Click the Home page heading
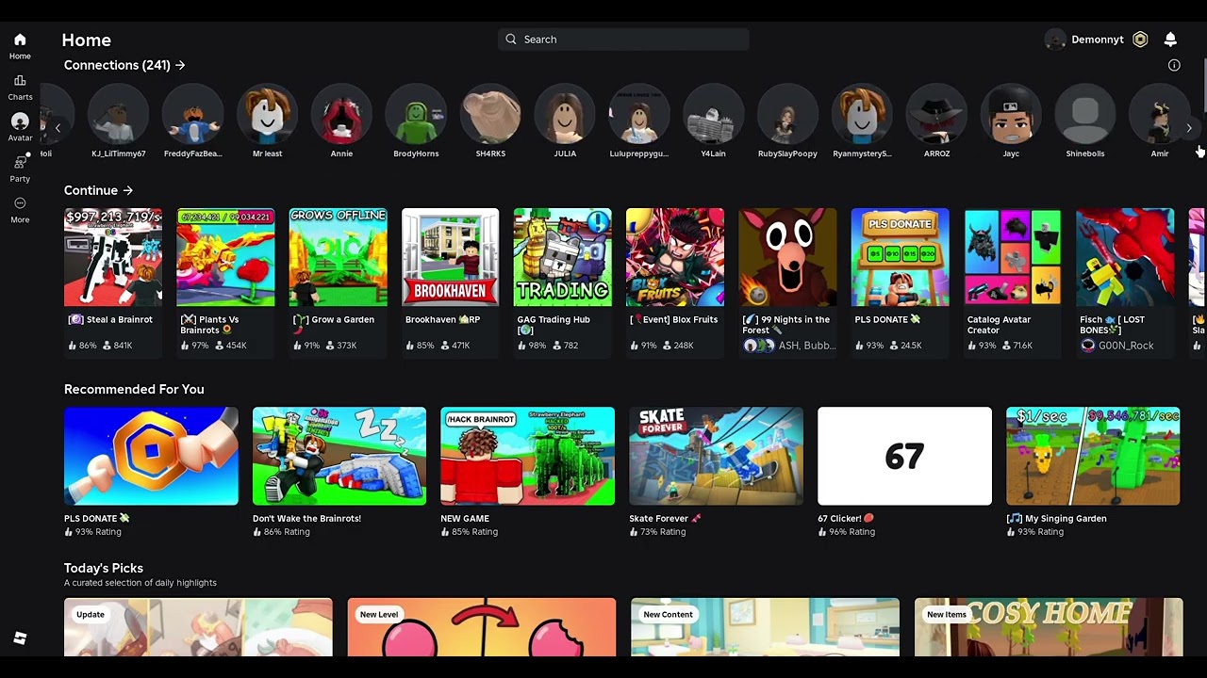Image resolution: width=1207 pixels, height=678 pixels. [87, 40]
